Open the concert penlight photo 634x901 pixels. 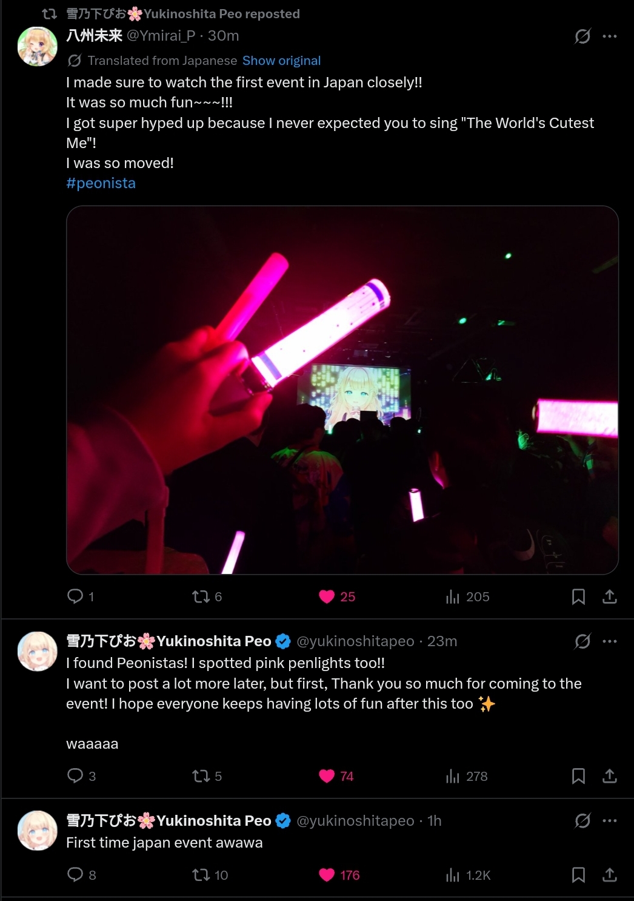[x=342, y=390]
